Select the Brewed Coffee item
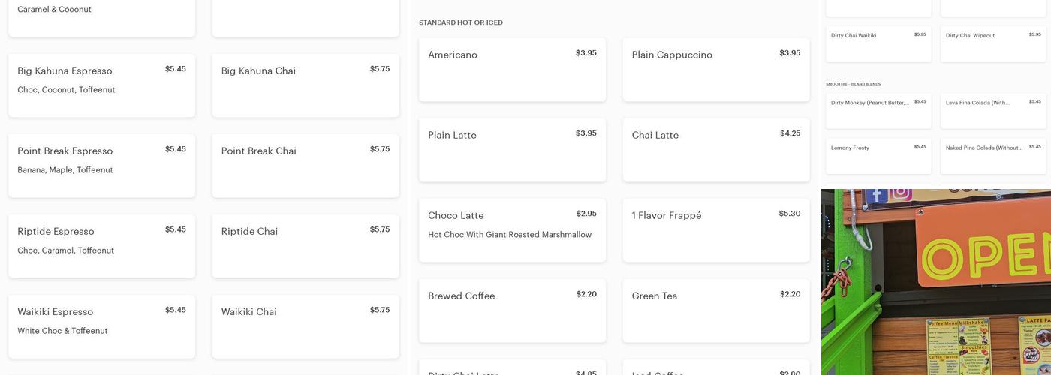Image resolution: width=1051 pixels, height=375 pixels. click(512, 310)
